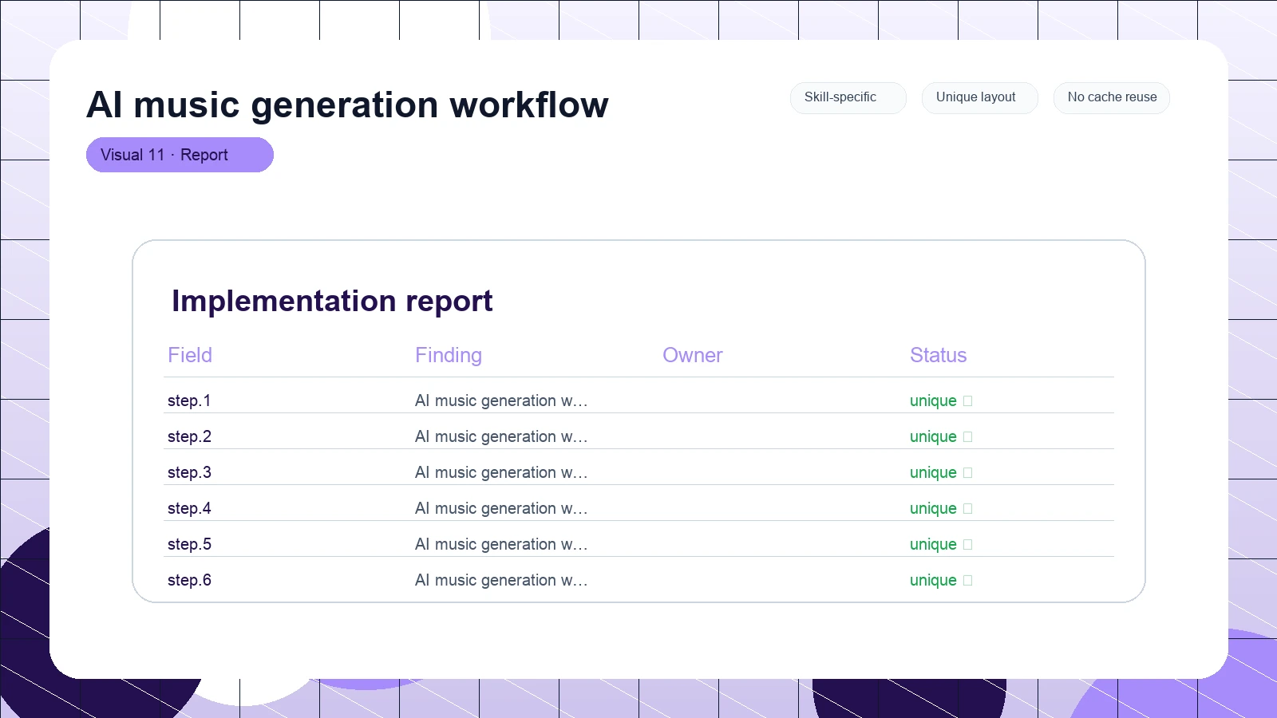Click the Field column header
This screenshot has height=718, width=1277.
pyautogui.click(x=190, y=355)
